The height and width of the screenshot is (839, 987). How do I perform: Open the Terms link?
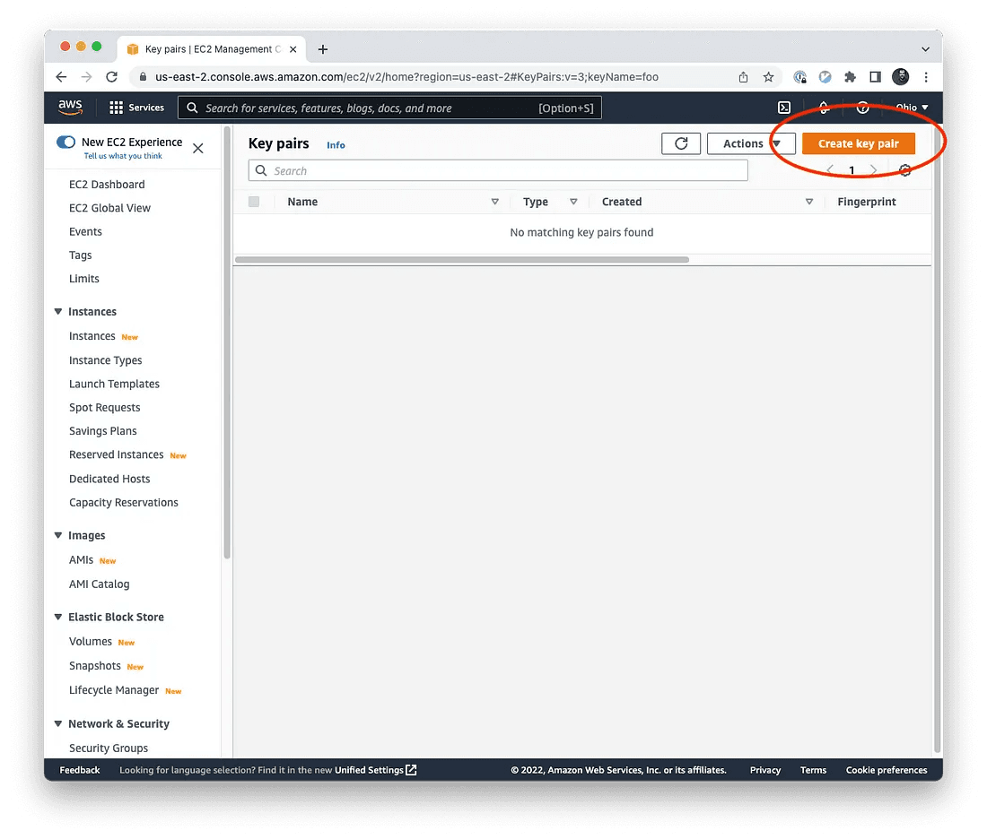tap(813, 770)
